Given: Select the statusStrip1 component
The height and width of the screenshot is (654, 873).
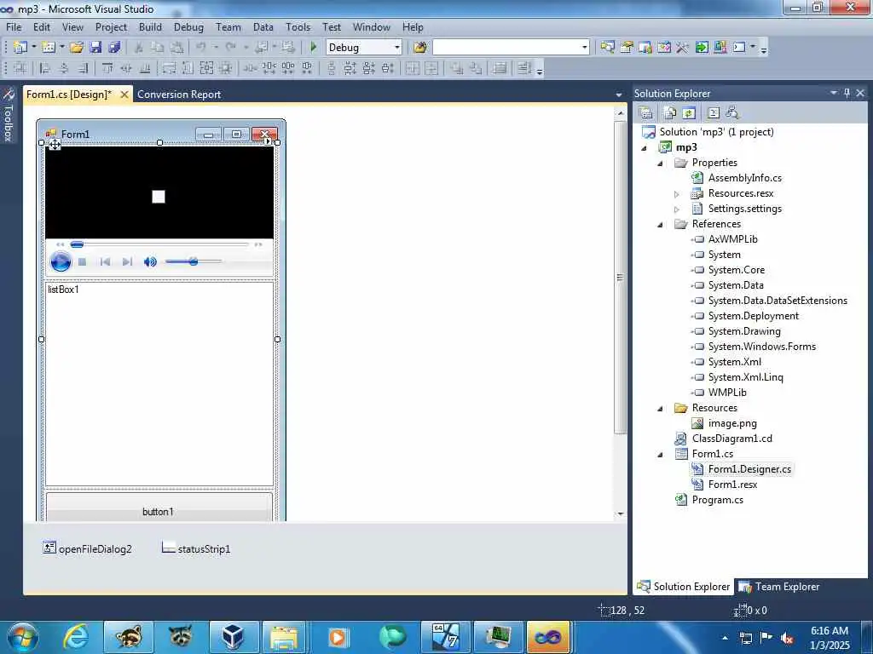Looking at the screenshot, I should [196, 548].
